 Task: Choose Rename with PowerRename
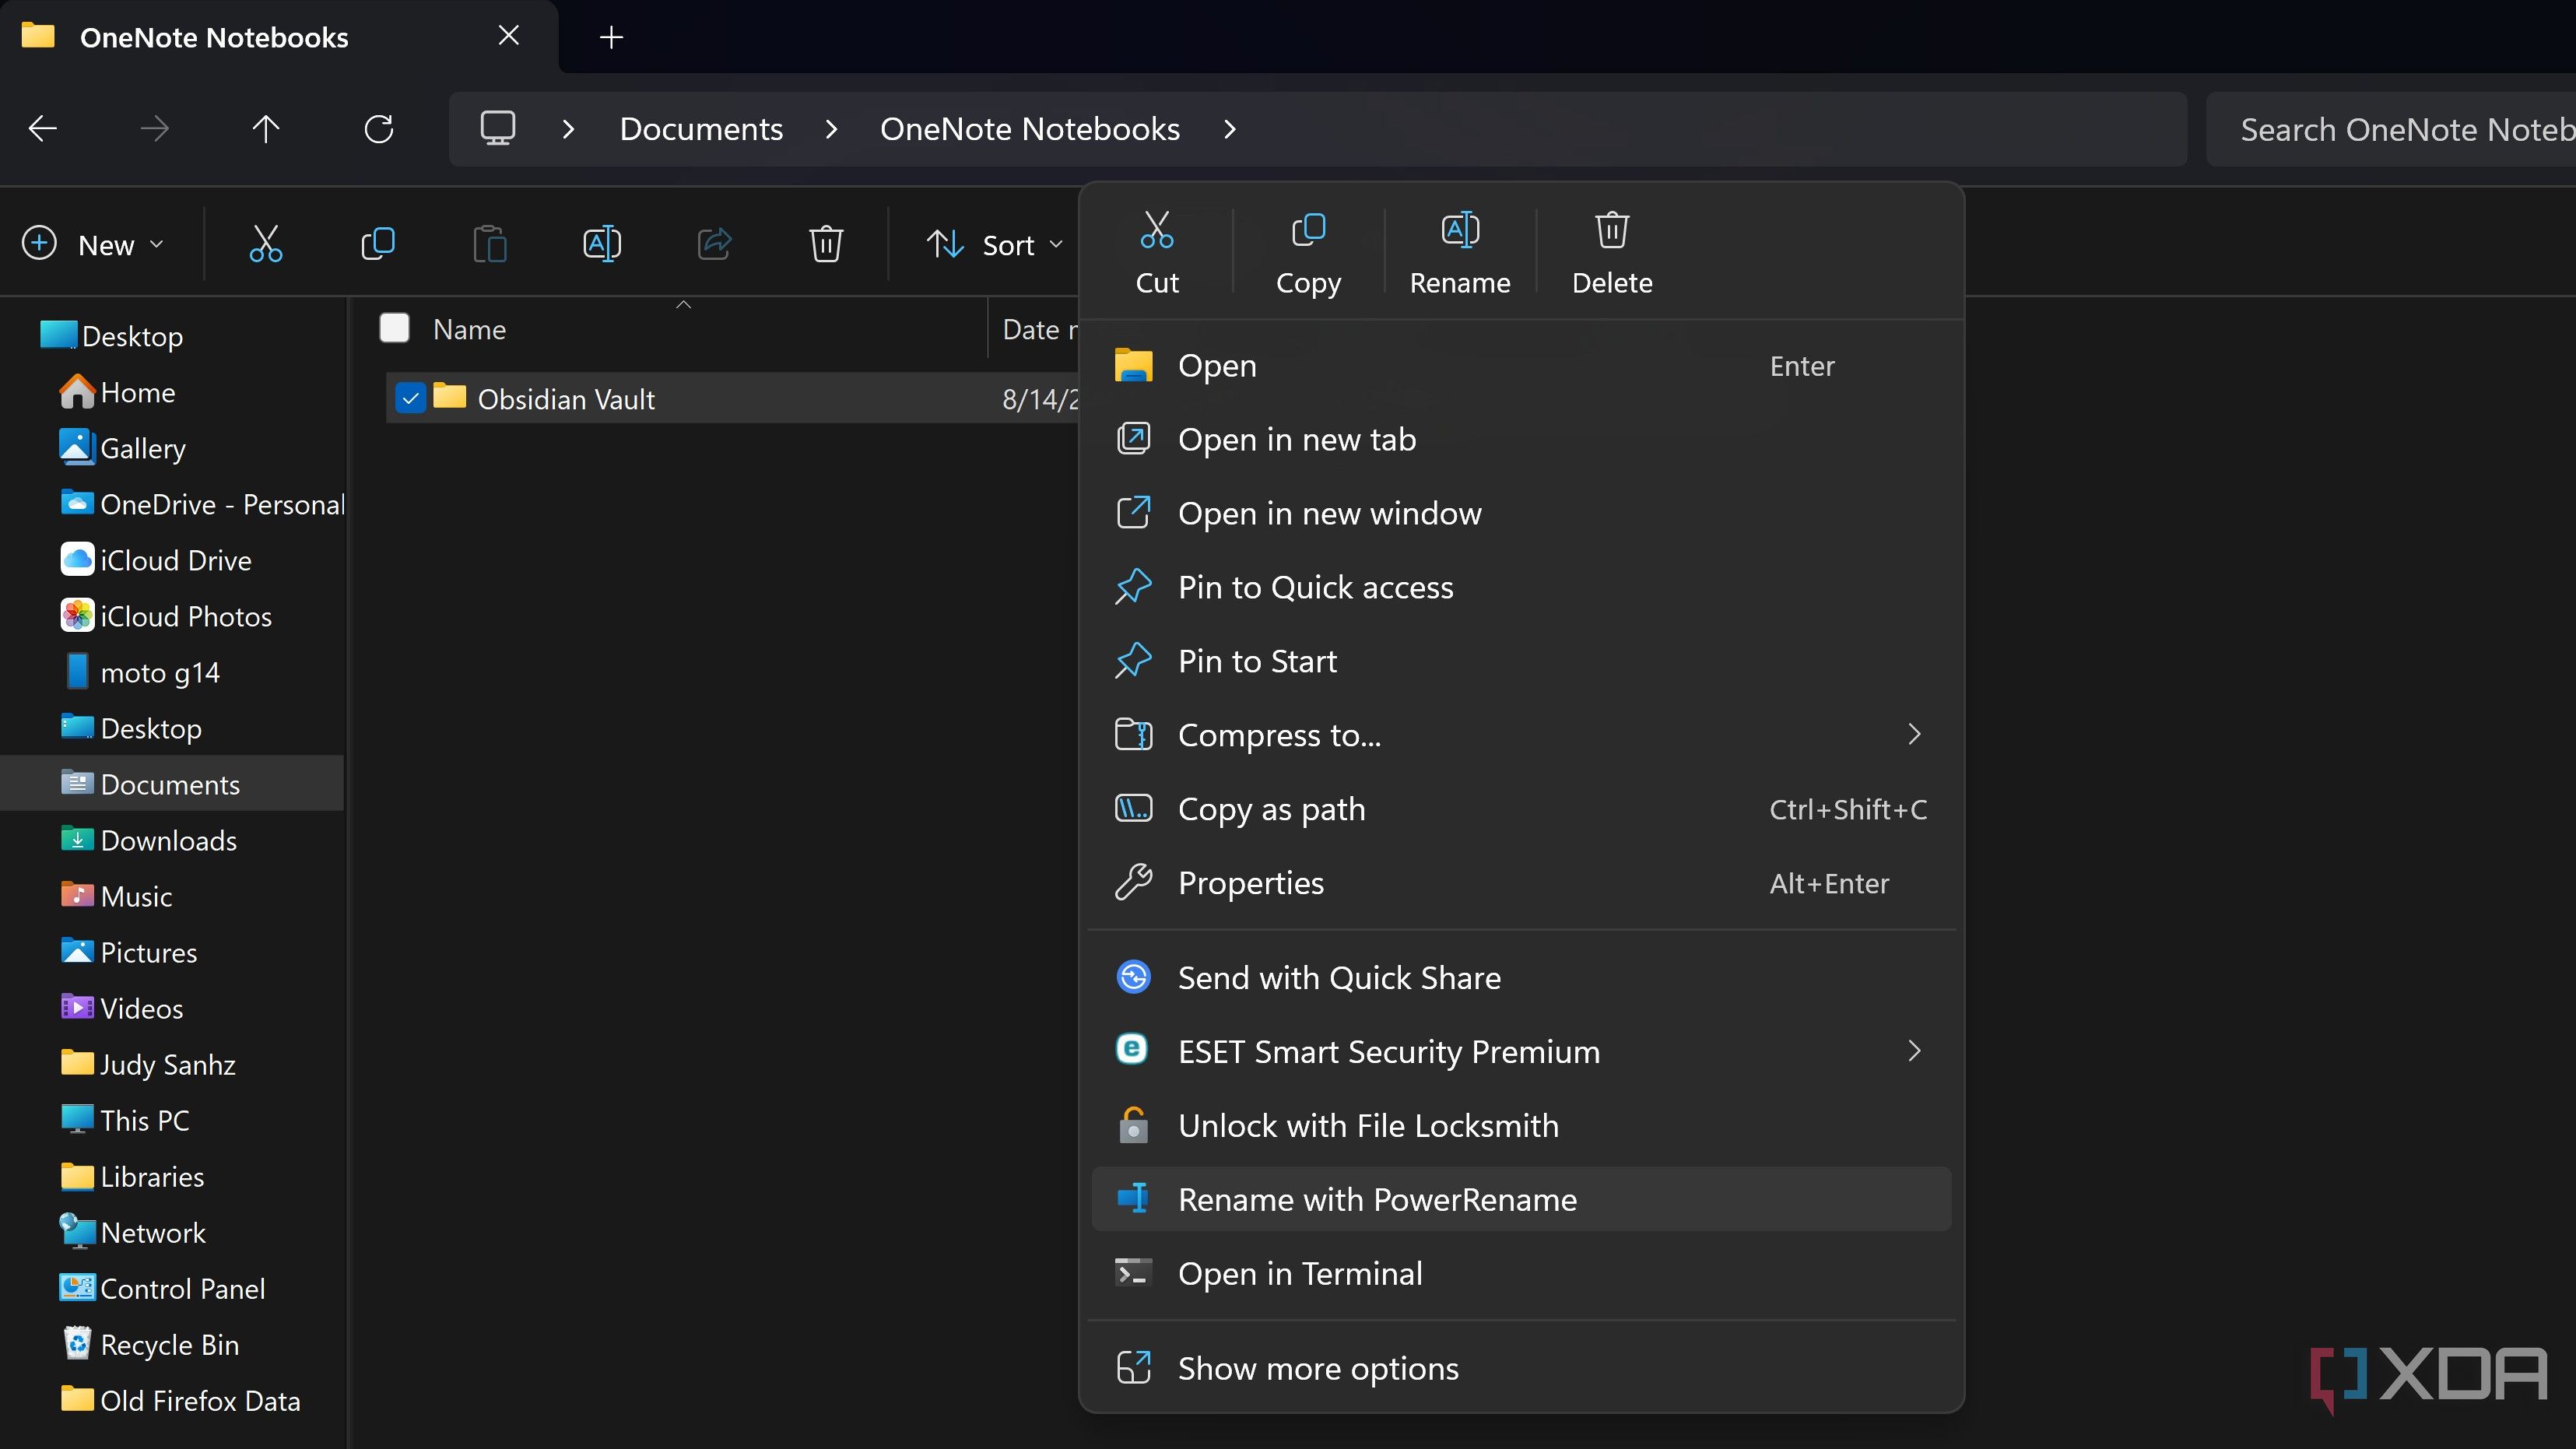(x=1521, y=1199)
